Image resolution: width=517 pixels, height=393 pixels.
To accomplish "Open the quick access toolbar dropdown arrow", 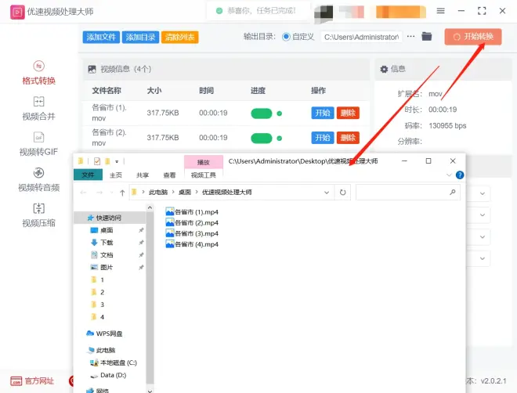I will coord(117,161).
